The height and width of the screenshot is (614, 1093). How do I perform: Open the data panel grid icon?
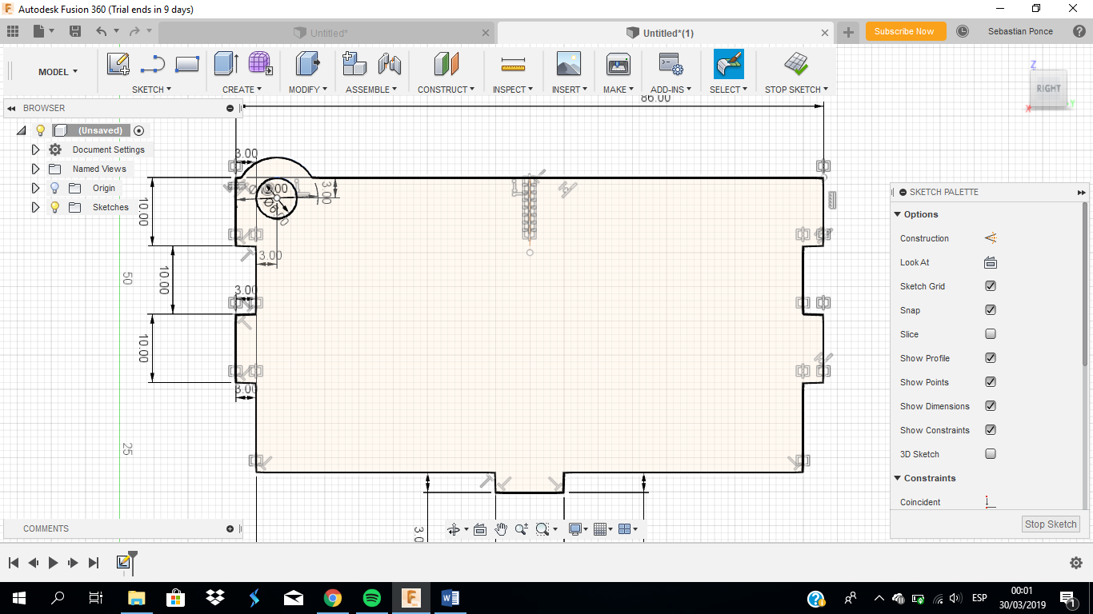13,31
